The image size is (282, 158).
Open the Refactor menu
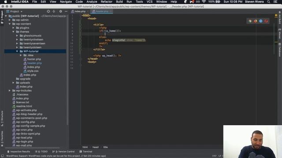pos(107,2)
